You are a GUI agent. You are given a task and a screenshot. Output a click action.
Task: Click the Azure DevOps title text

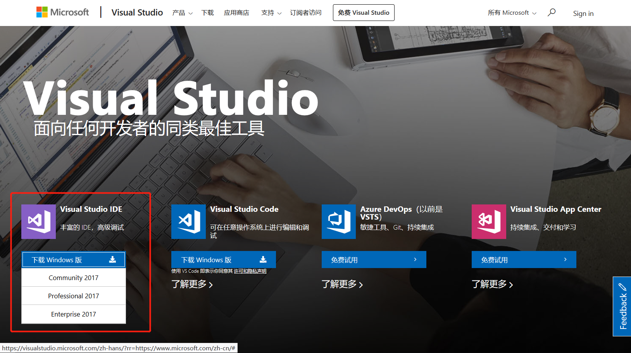point(402,213)
